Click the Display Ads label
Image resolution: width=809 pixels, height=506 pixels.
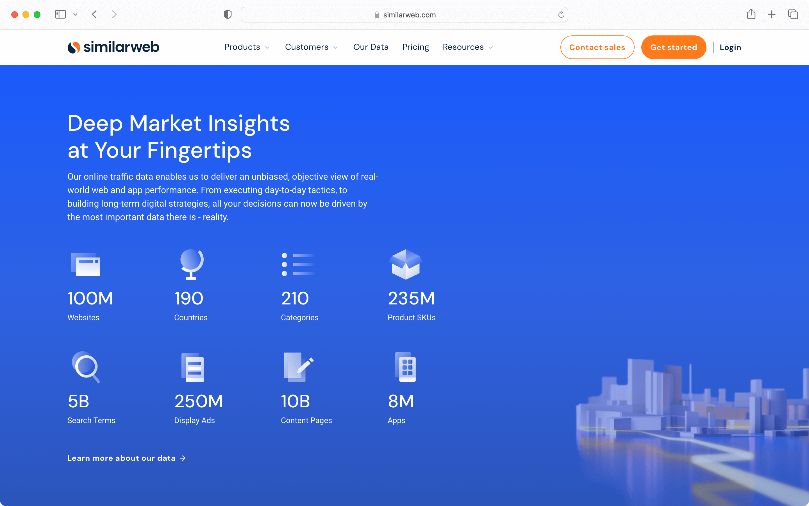(x=194, y=421)
